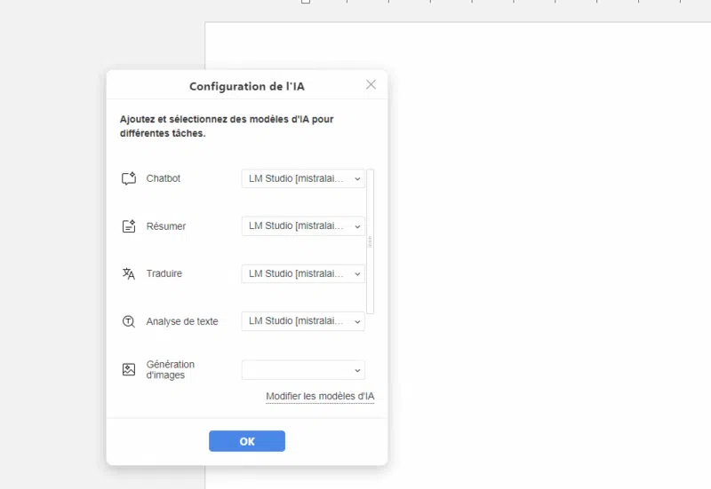Image resolution: width=711 pixels, height=489 pixels.
Task: Click the Résumer summary icon
Action: (x=129, y=226)
